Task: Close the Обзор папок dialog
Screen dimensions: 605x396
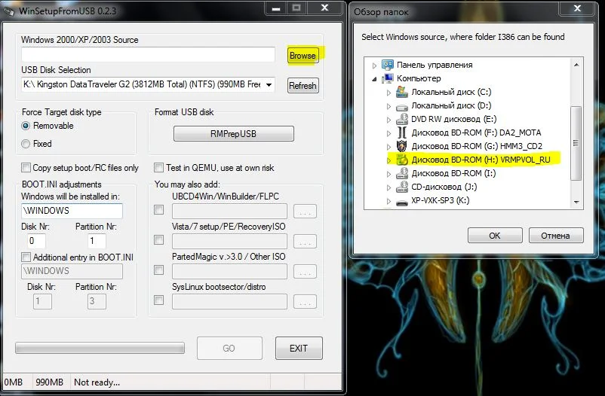Action: click(577, 8)
